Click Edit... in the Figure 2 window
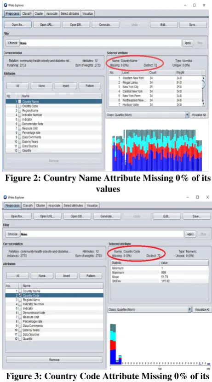 tap(164, 25)
